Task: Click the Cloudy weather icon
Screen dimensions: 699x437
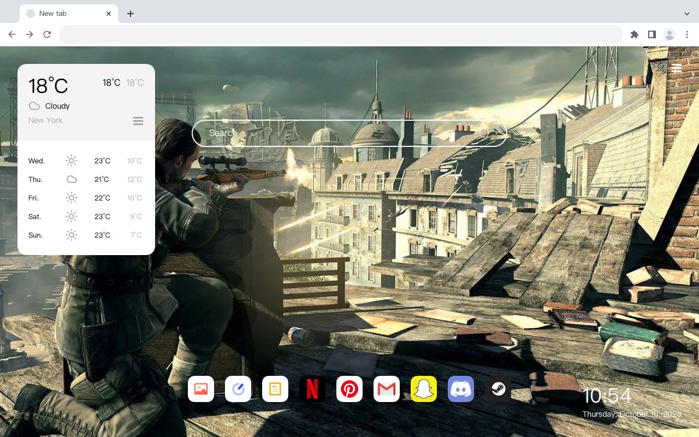Action: coord(34,106)
